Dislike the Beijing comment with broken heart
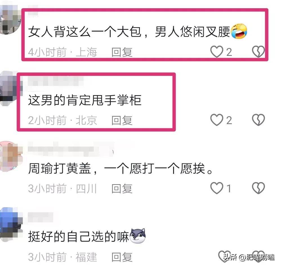This screenshot has width=281, height=267. click(258, 120)
